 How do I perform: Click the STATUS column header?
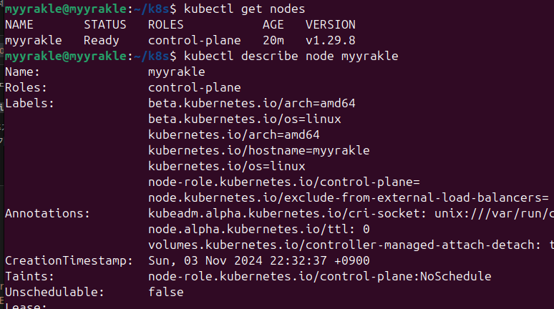105,24
